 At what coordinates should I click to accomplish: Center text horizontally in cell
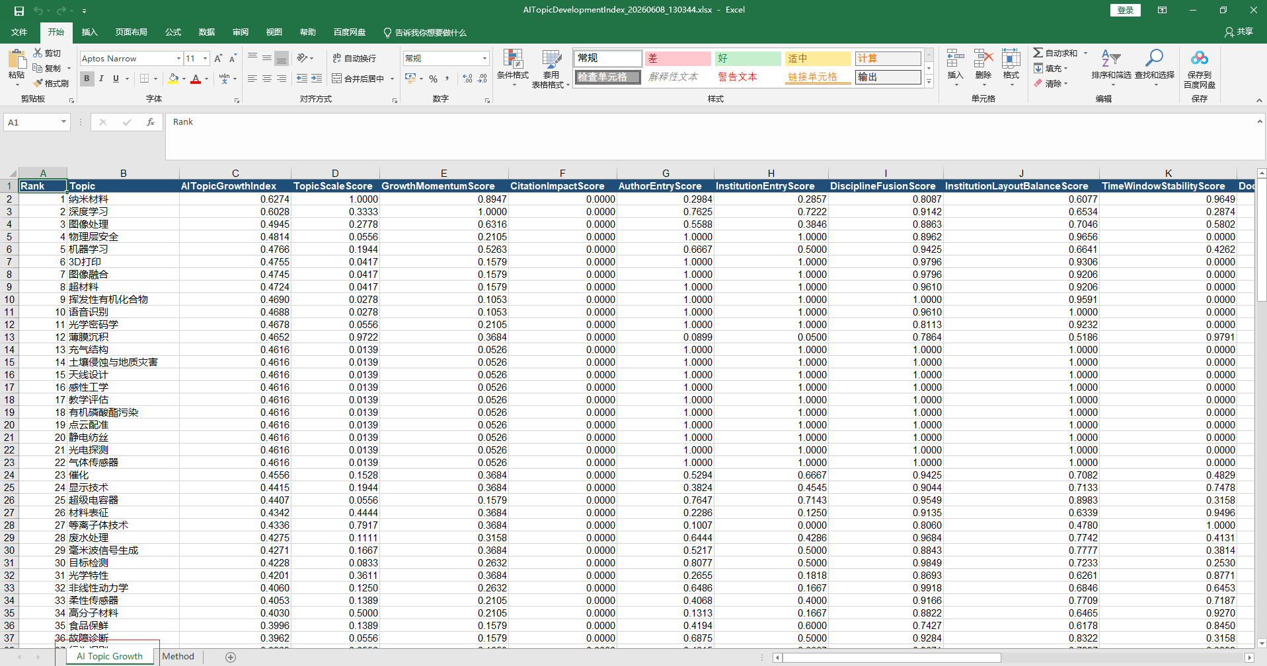(267, 79)
